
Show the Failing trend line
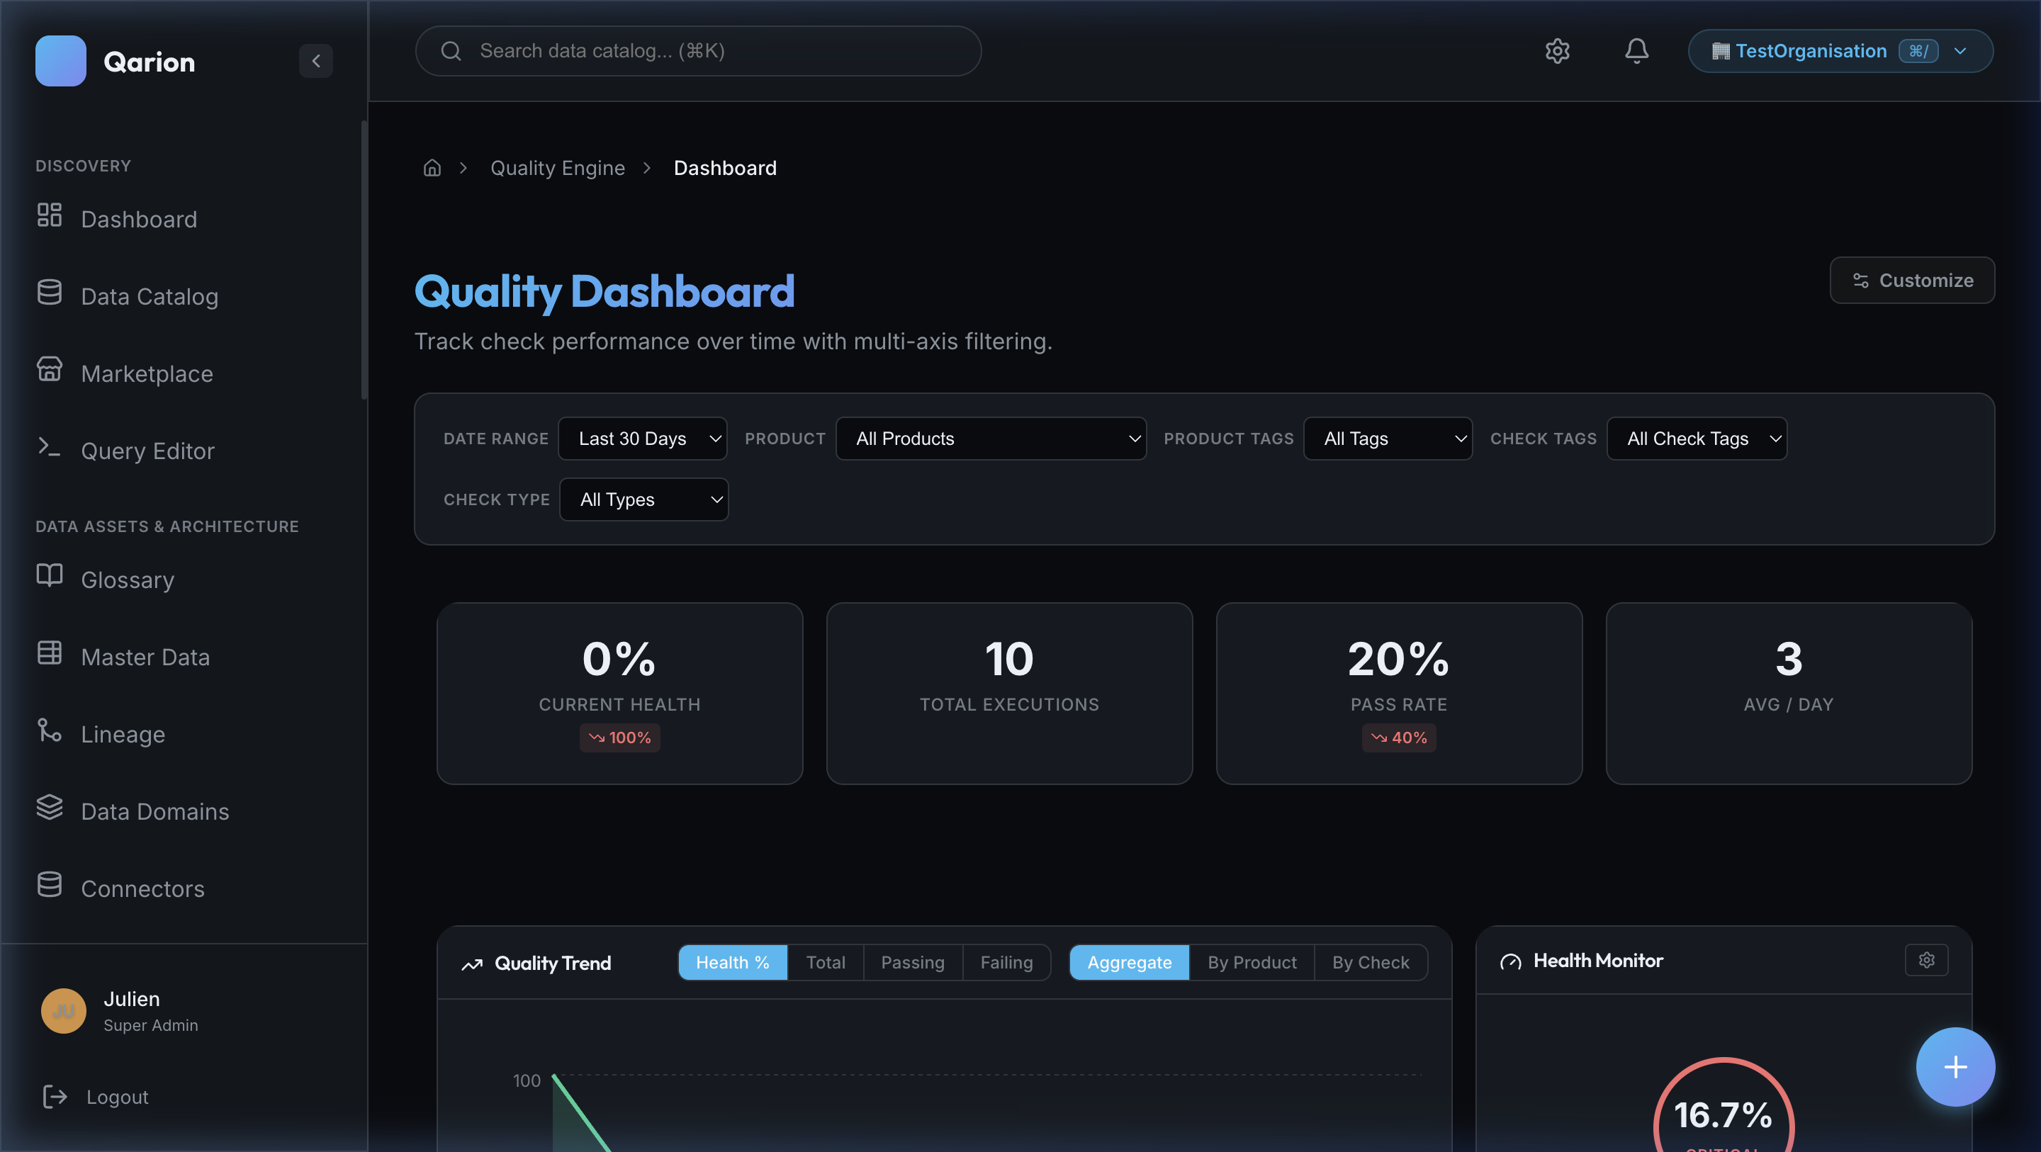pos(1006,962)
